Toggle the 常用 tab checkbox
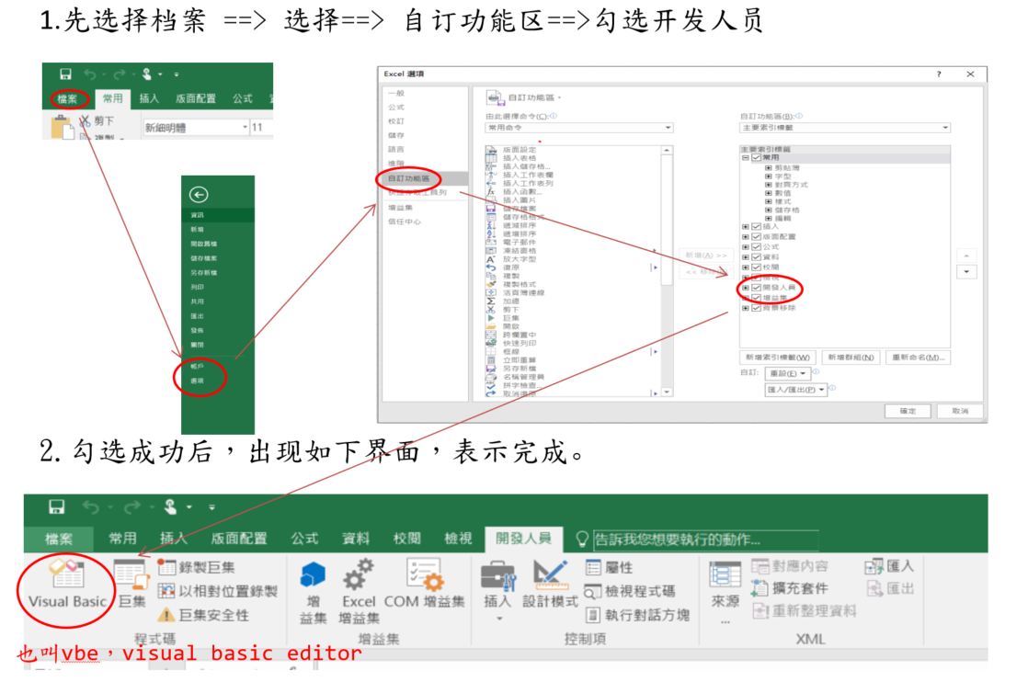Image resolution: width=1028 pixels, height=682 pixels. coord(754,155)
